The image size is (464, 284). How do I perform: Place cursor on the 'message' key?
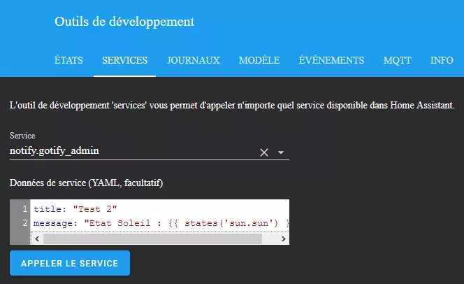(53, 223)
